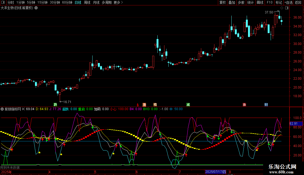Screen dimensions: 304x175
Task: Click the 激 event marker icon
Action: click(144, 104)
